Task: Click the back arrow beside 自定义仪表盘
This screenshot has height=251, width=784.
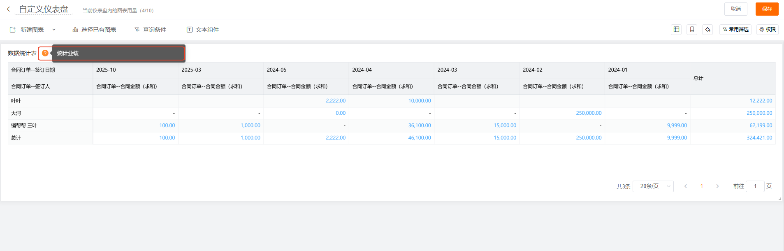Action: (8, 9)
